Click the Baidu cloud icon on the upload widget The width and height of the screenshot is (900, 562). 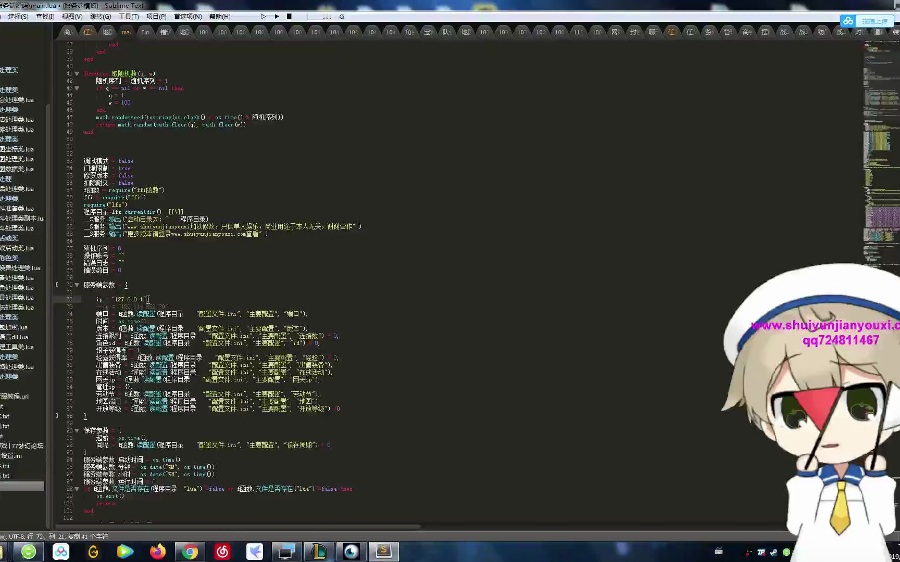(x=848, y=21)
